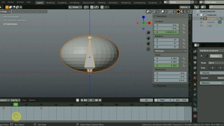Open Scene properties tab
This screenshot has width=224, height=126.
pyautogui.click(x=195, y=73)
